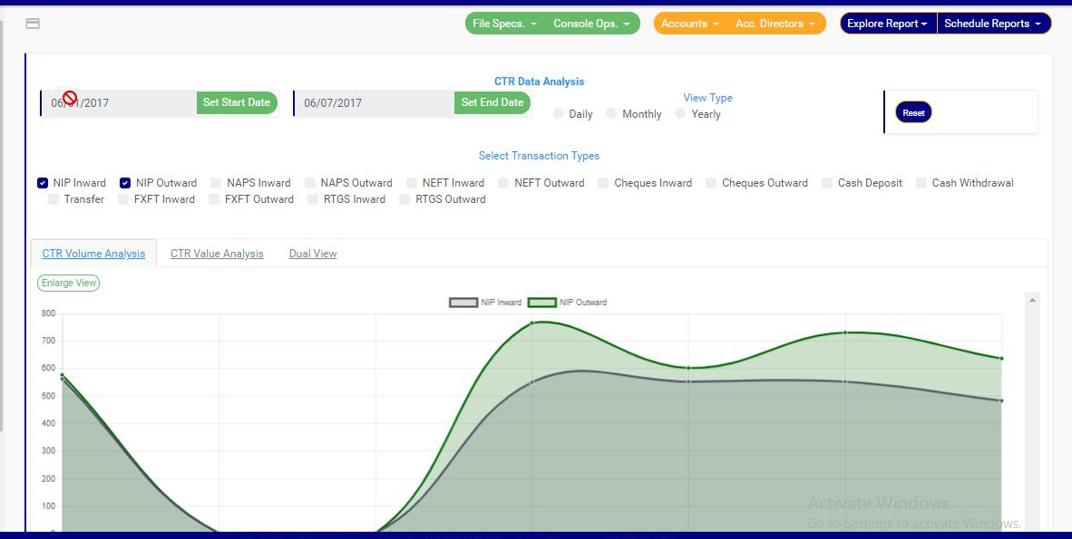1072x539 pixels.
Task: Select the Monthly view type
Action: point(611,114)
